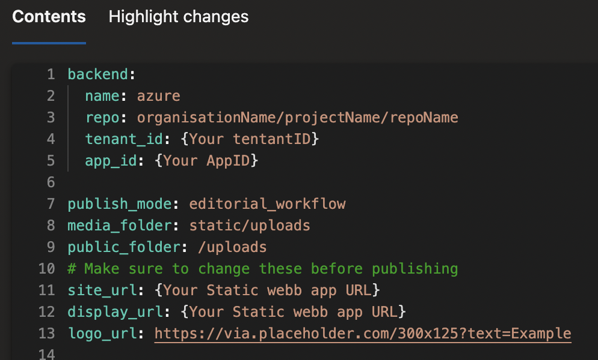This screenshot has height=360, width=598.
Task: Open the Highlight changes tab
Action: [x=178, y=17]
